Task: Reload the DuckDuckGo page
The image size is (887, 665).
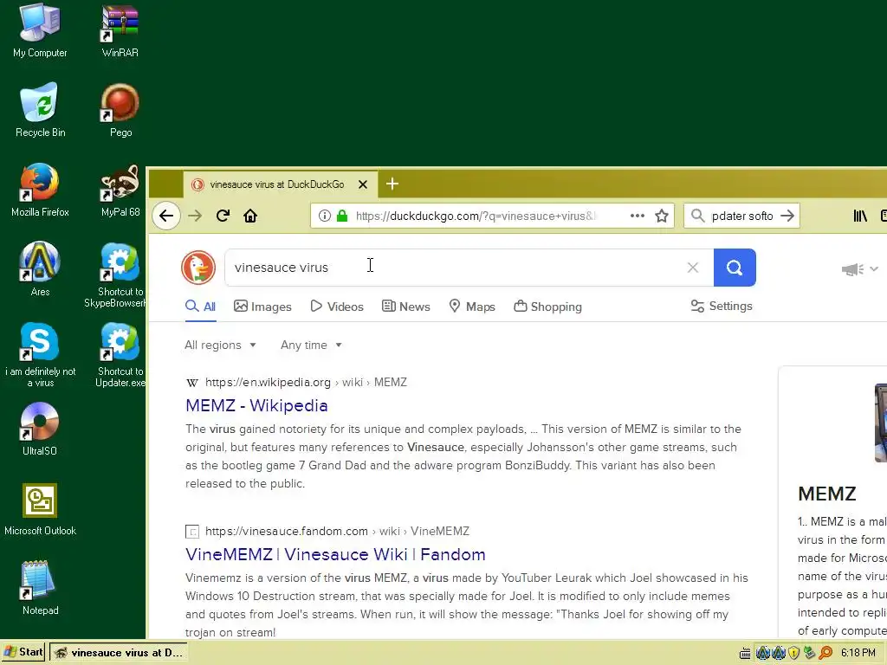Action: (x=223, y=216)
